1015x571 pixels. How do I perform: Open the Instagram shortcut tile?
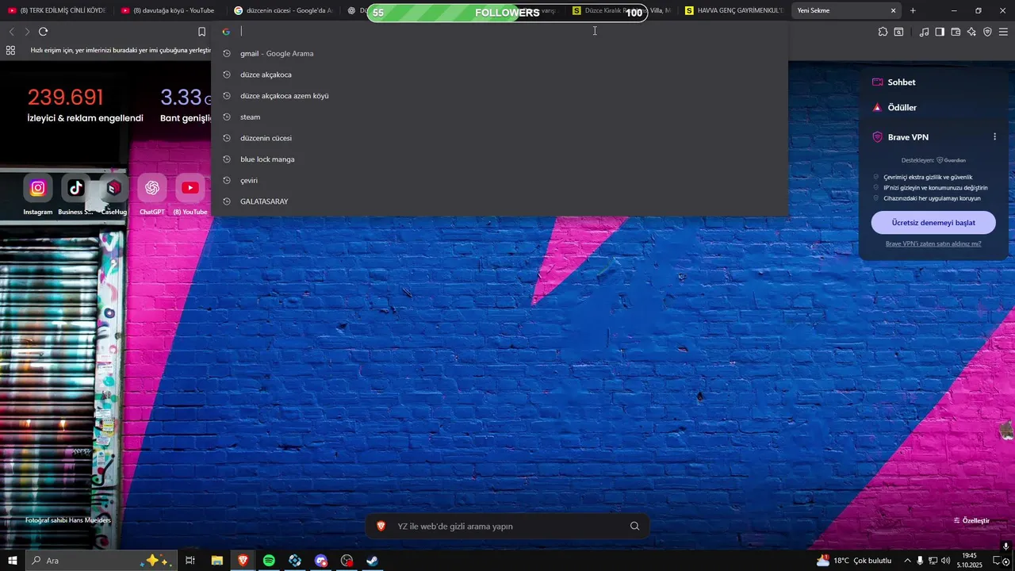(x=37, y=188)
